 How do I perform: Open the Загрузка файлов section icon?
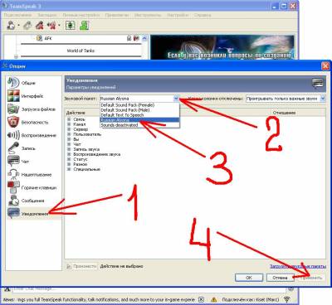click(13, 109)
